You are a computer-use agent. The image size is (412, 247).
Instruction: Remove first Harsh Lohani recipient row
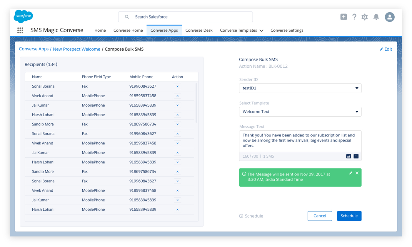click(x=177, y=115)
